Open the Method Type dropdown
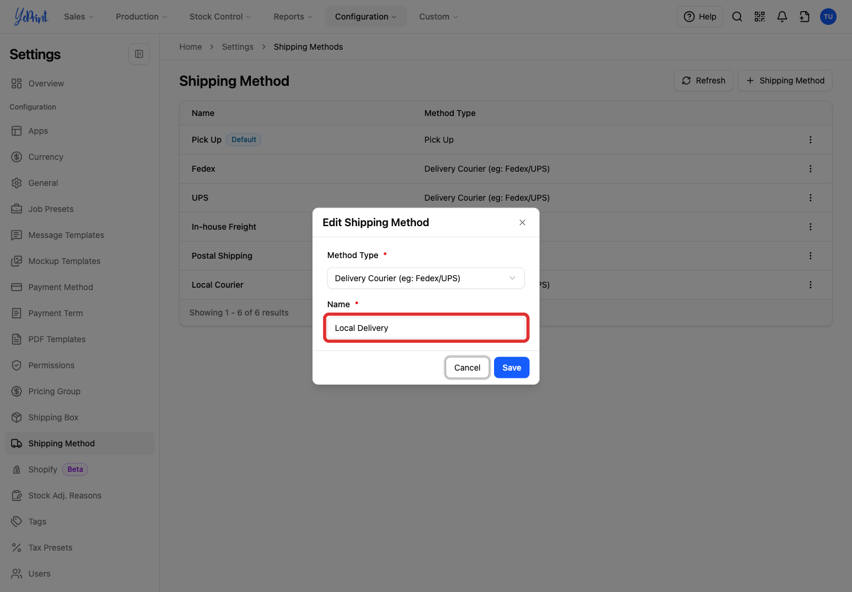The height and width of the screenshot is (592, 852). [426, 278]
